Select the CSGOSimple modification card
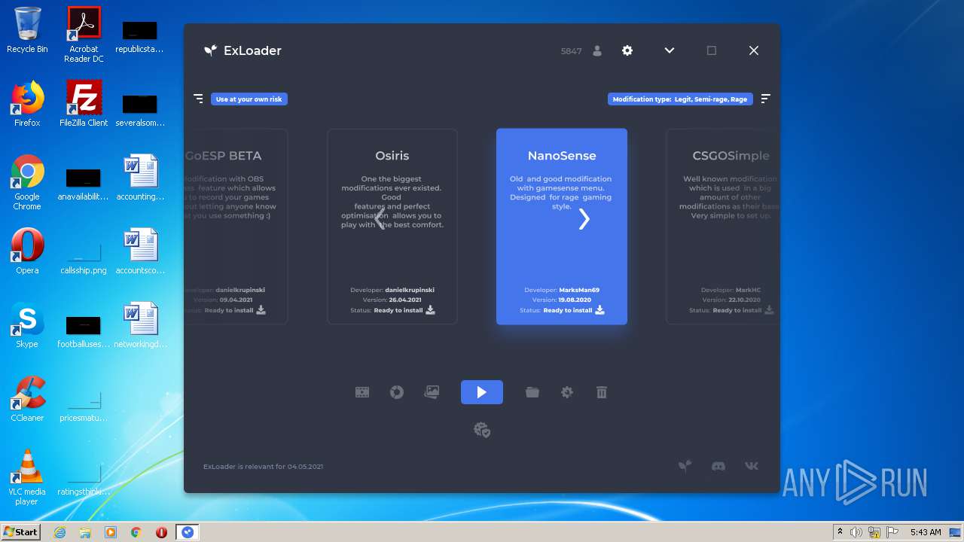Image resolution: width=964 pixels, height=542 pixels. coord(723,227)
